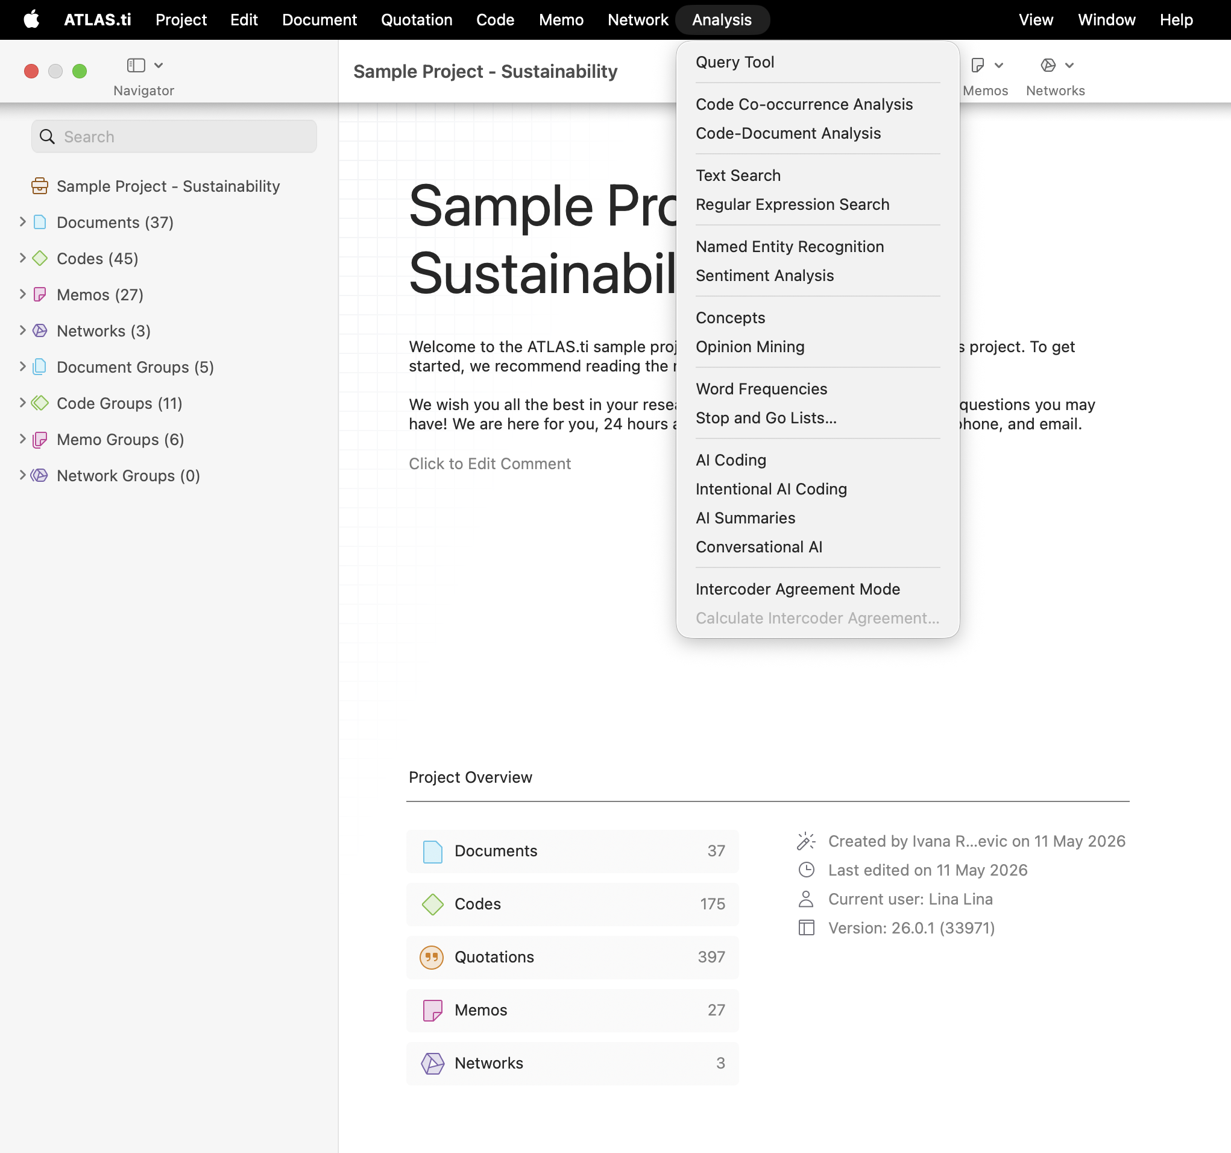
Task: Expand the Code Groups (11) node
Action: (22, 403)
